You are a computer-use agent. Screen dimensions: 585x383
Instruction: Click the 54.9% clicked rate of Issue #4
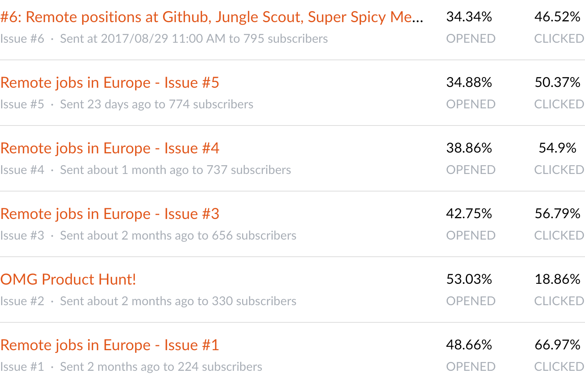click(558, 148)
